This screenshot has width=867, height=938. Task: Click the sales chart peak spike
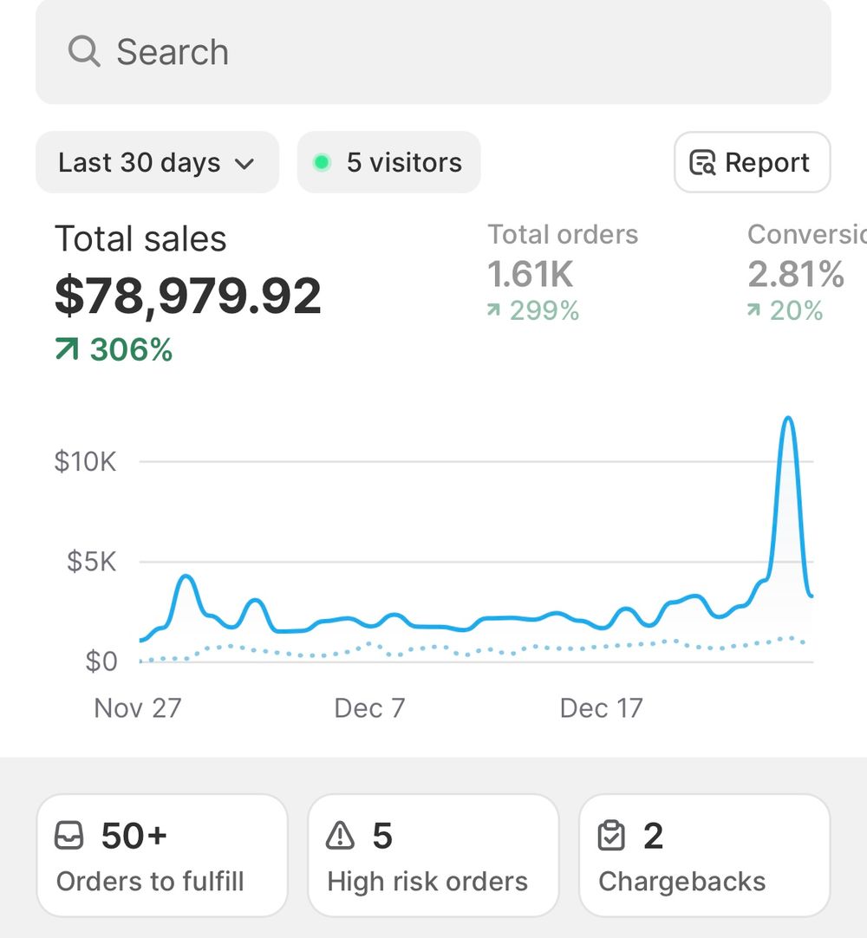(788, 421)
